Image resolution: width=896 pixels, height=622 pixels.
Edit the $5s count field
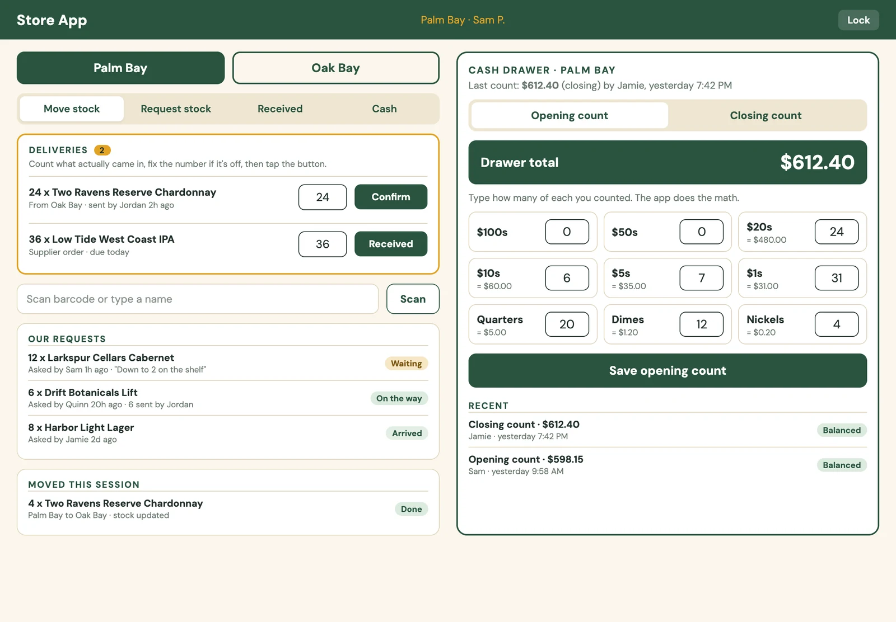click(x=702, y=278)
